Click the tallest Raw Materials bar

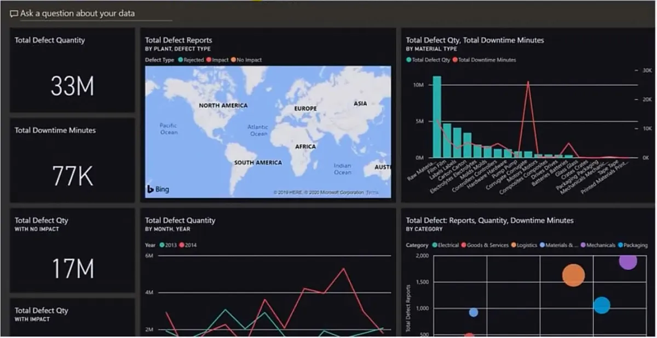tap(437, 117)
